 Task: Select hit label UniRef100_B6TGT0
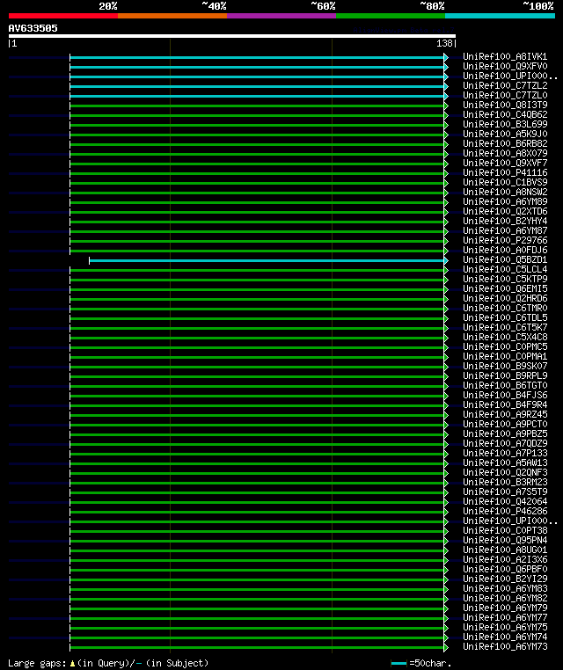[505, 385]
